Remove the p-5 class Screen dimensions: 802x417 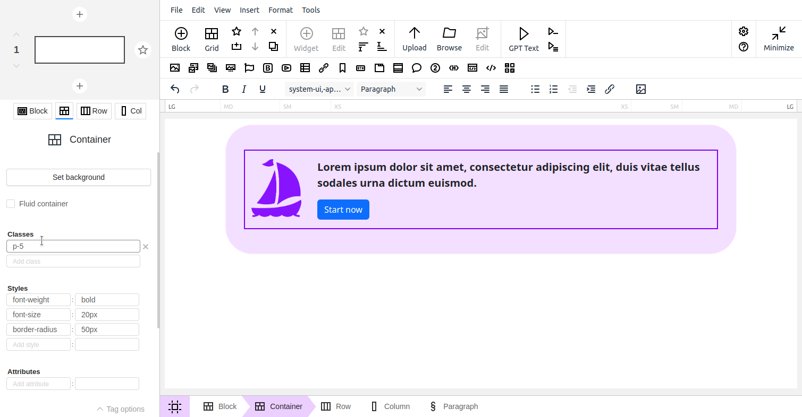tap(146, 247)
